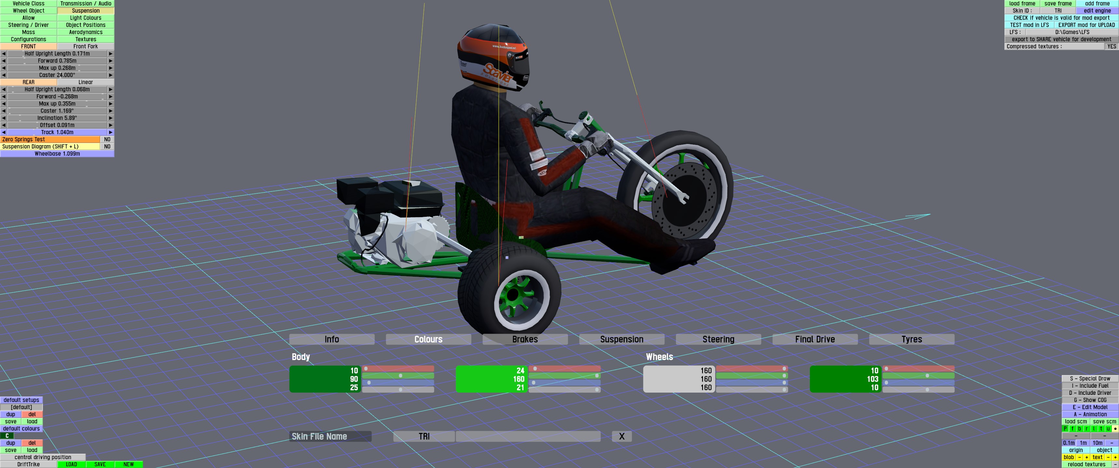Increase Front Caster with right arrow
Image resolution: width=1119 pixels, height=468 pixels.
point(110,75)
